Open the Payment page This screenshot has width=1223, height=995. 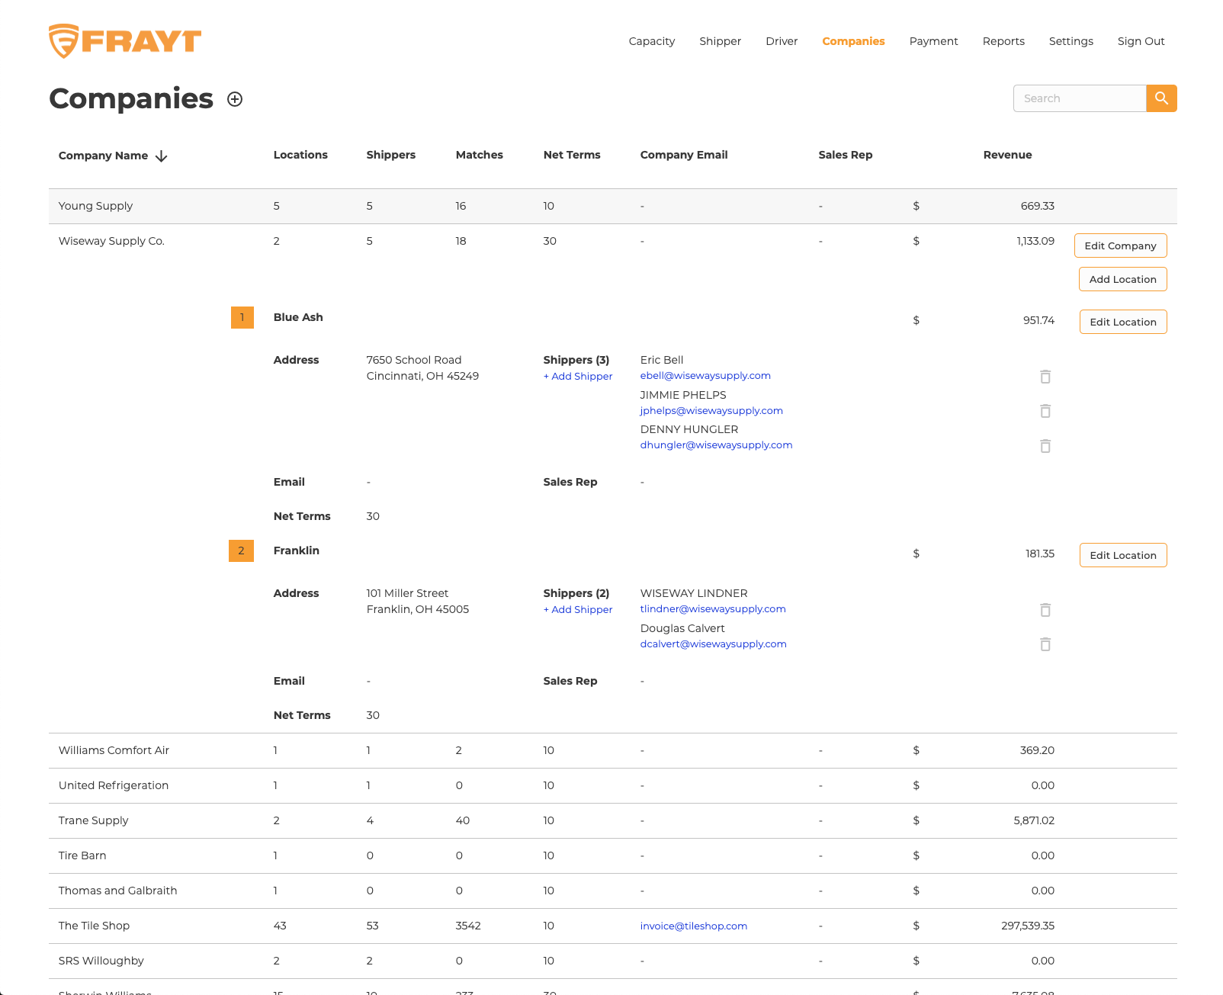933,41
